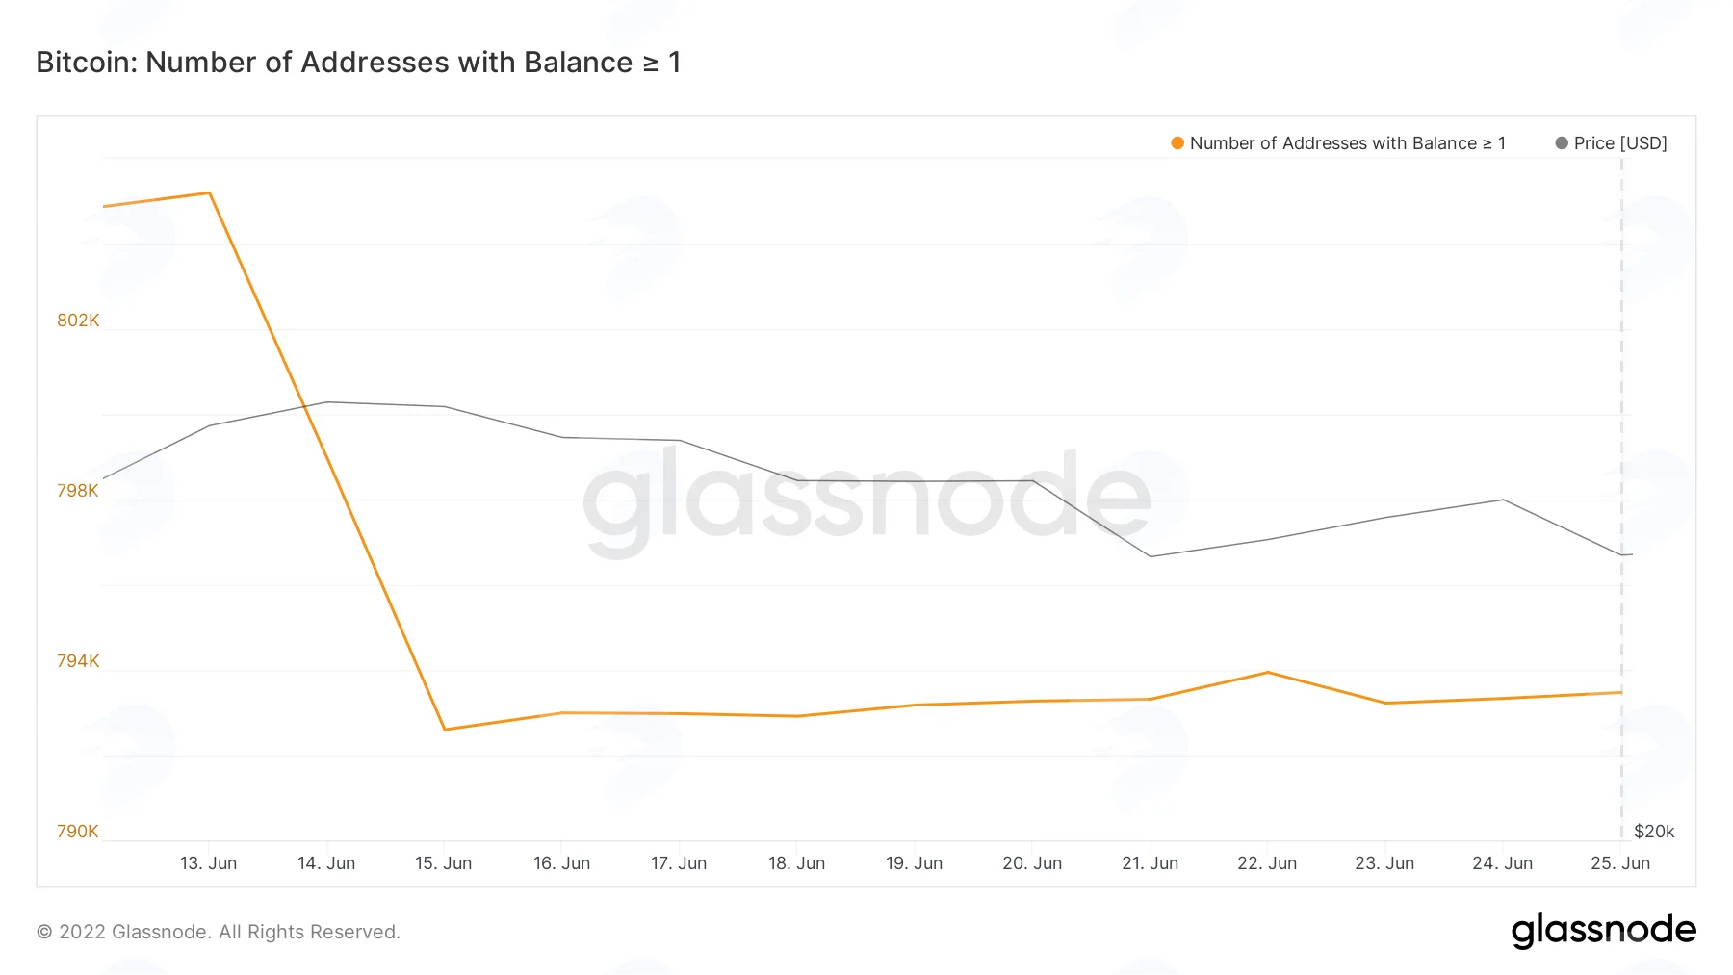Click the 15. Jun axis label
This screenshot has height=975, width=1733.
coord(443,863)
